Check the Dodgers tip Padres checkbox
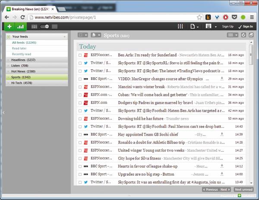Image resolution: width=259 pixels, height=200 pixels. pos(80,103)
